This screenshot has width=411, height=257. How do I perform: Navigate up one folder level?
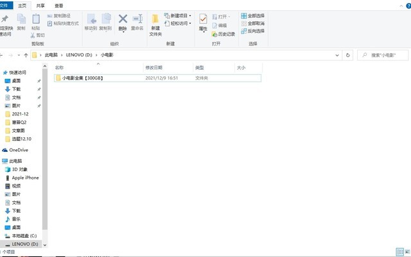[25, 55]
